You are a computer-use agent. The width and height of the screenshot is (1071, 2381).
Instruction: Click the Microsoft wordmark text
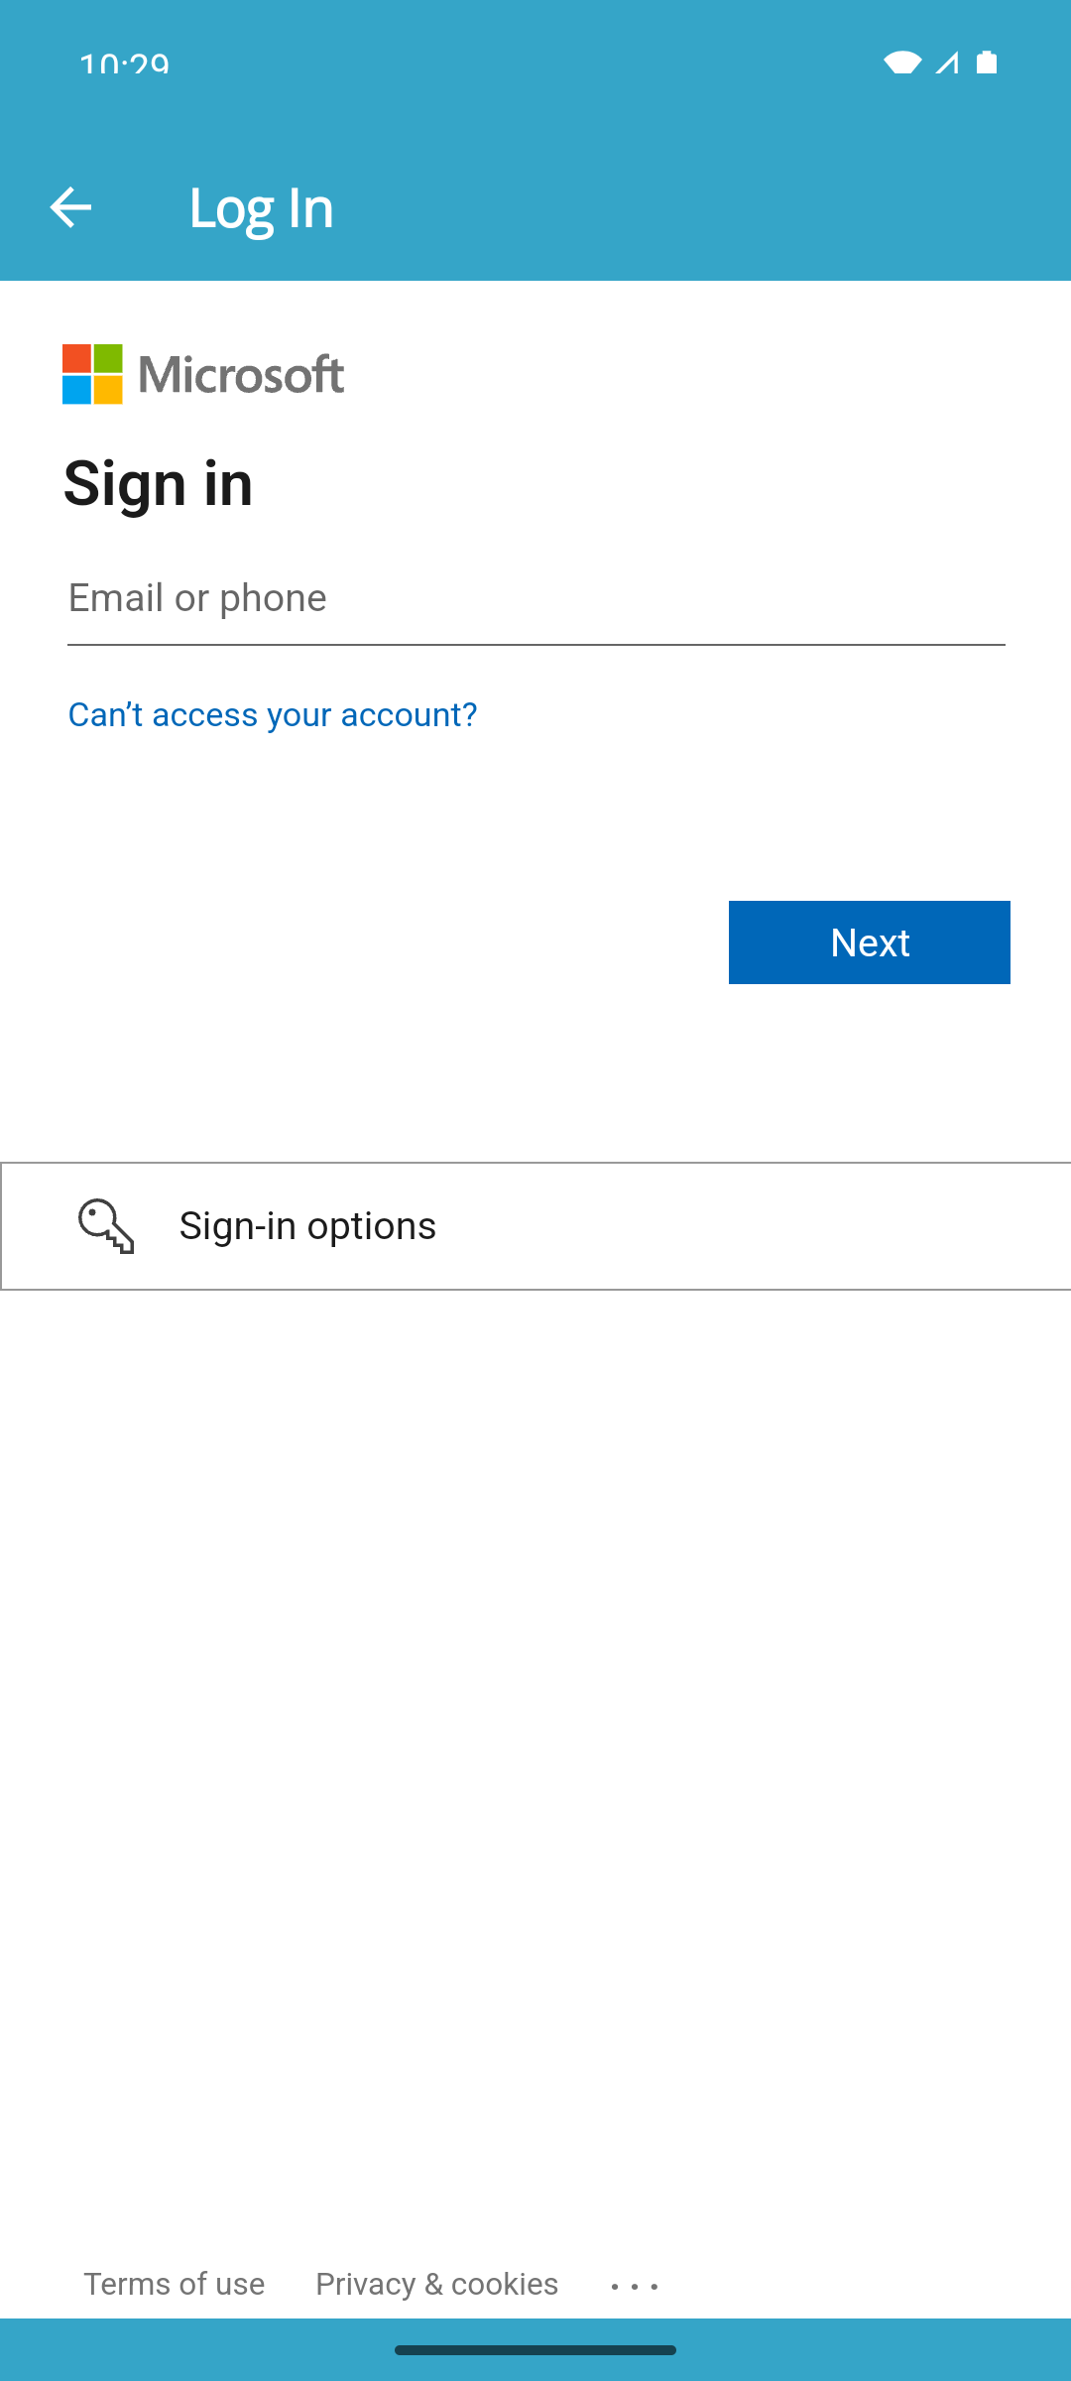(x=242, y=375)
